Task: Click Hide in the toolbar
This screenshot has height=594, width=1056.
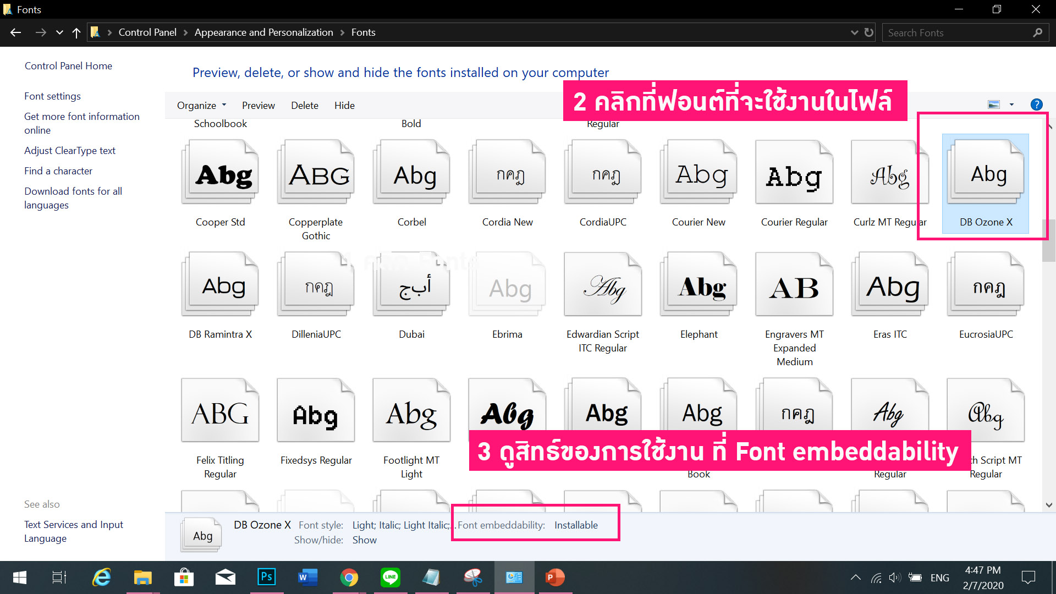Action: point(344,105)
